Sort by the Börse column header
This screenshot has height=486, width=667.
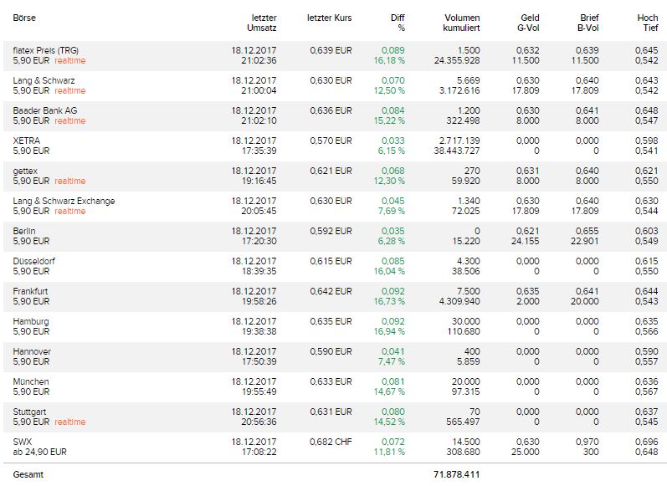pyautogui.click(x=24, y=18)
